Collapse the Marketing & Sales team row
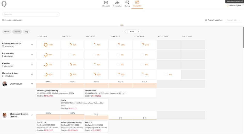 coord(32,74)
